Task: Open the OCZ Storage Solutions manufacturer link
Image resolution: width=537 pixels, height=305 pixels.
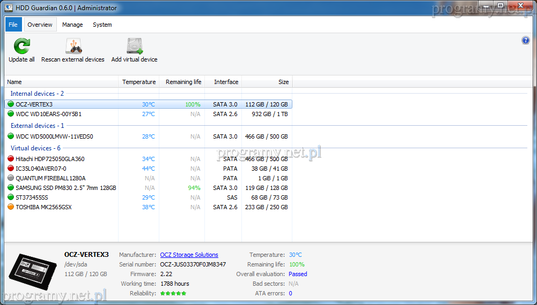Action: [189, 255]
